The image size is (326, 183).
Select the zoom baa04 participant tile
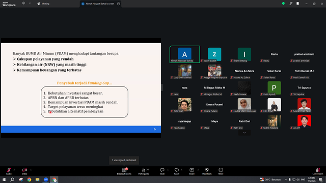click(214, 54)
